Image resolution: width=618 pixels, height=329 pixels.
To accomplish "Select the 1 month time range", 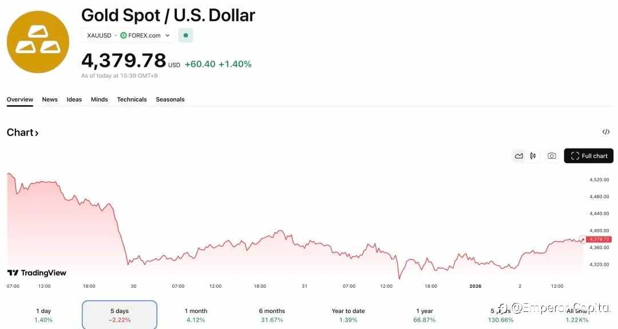I will 196,315.
